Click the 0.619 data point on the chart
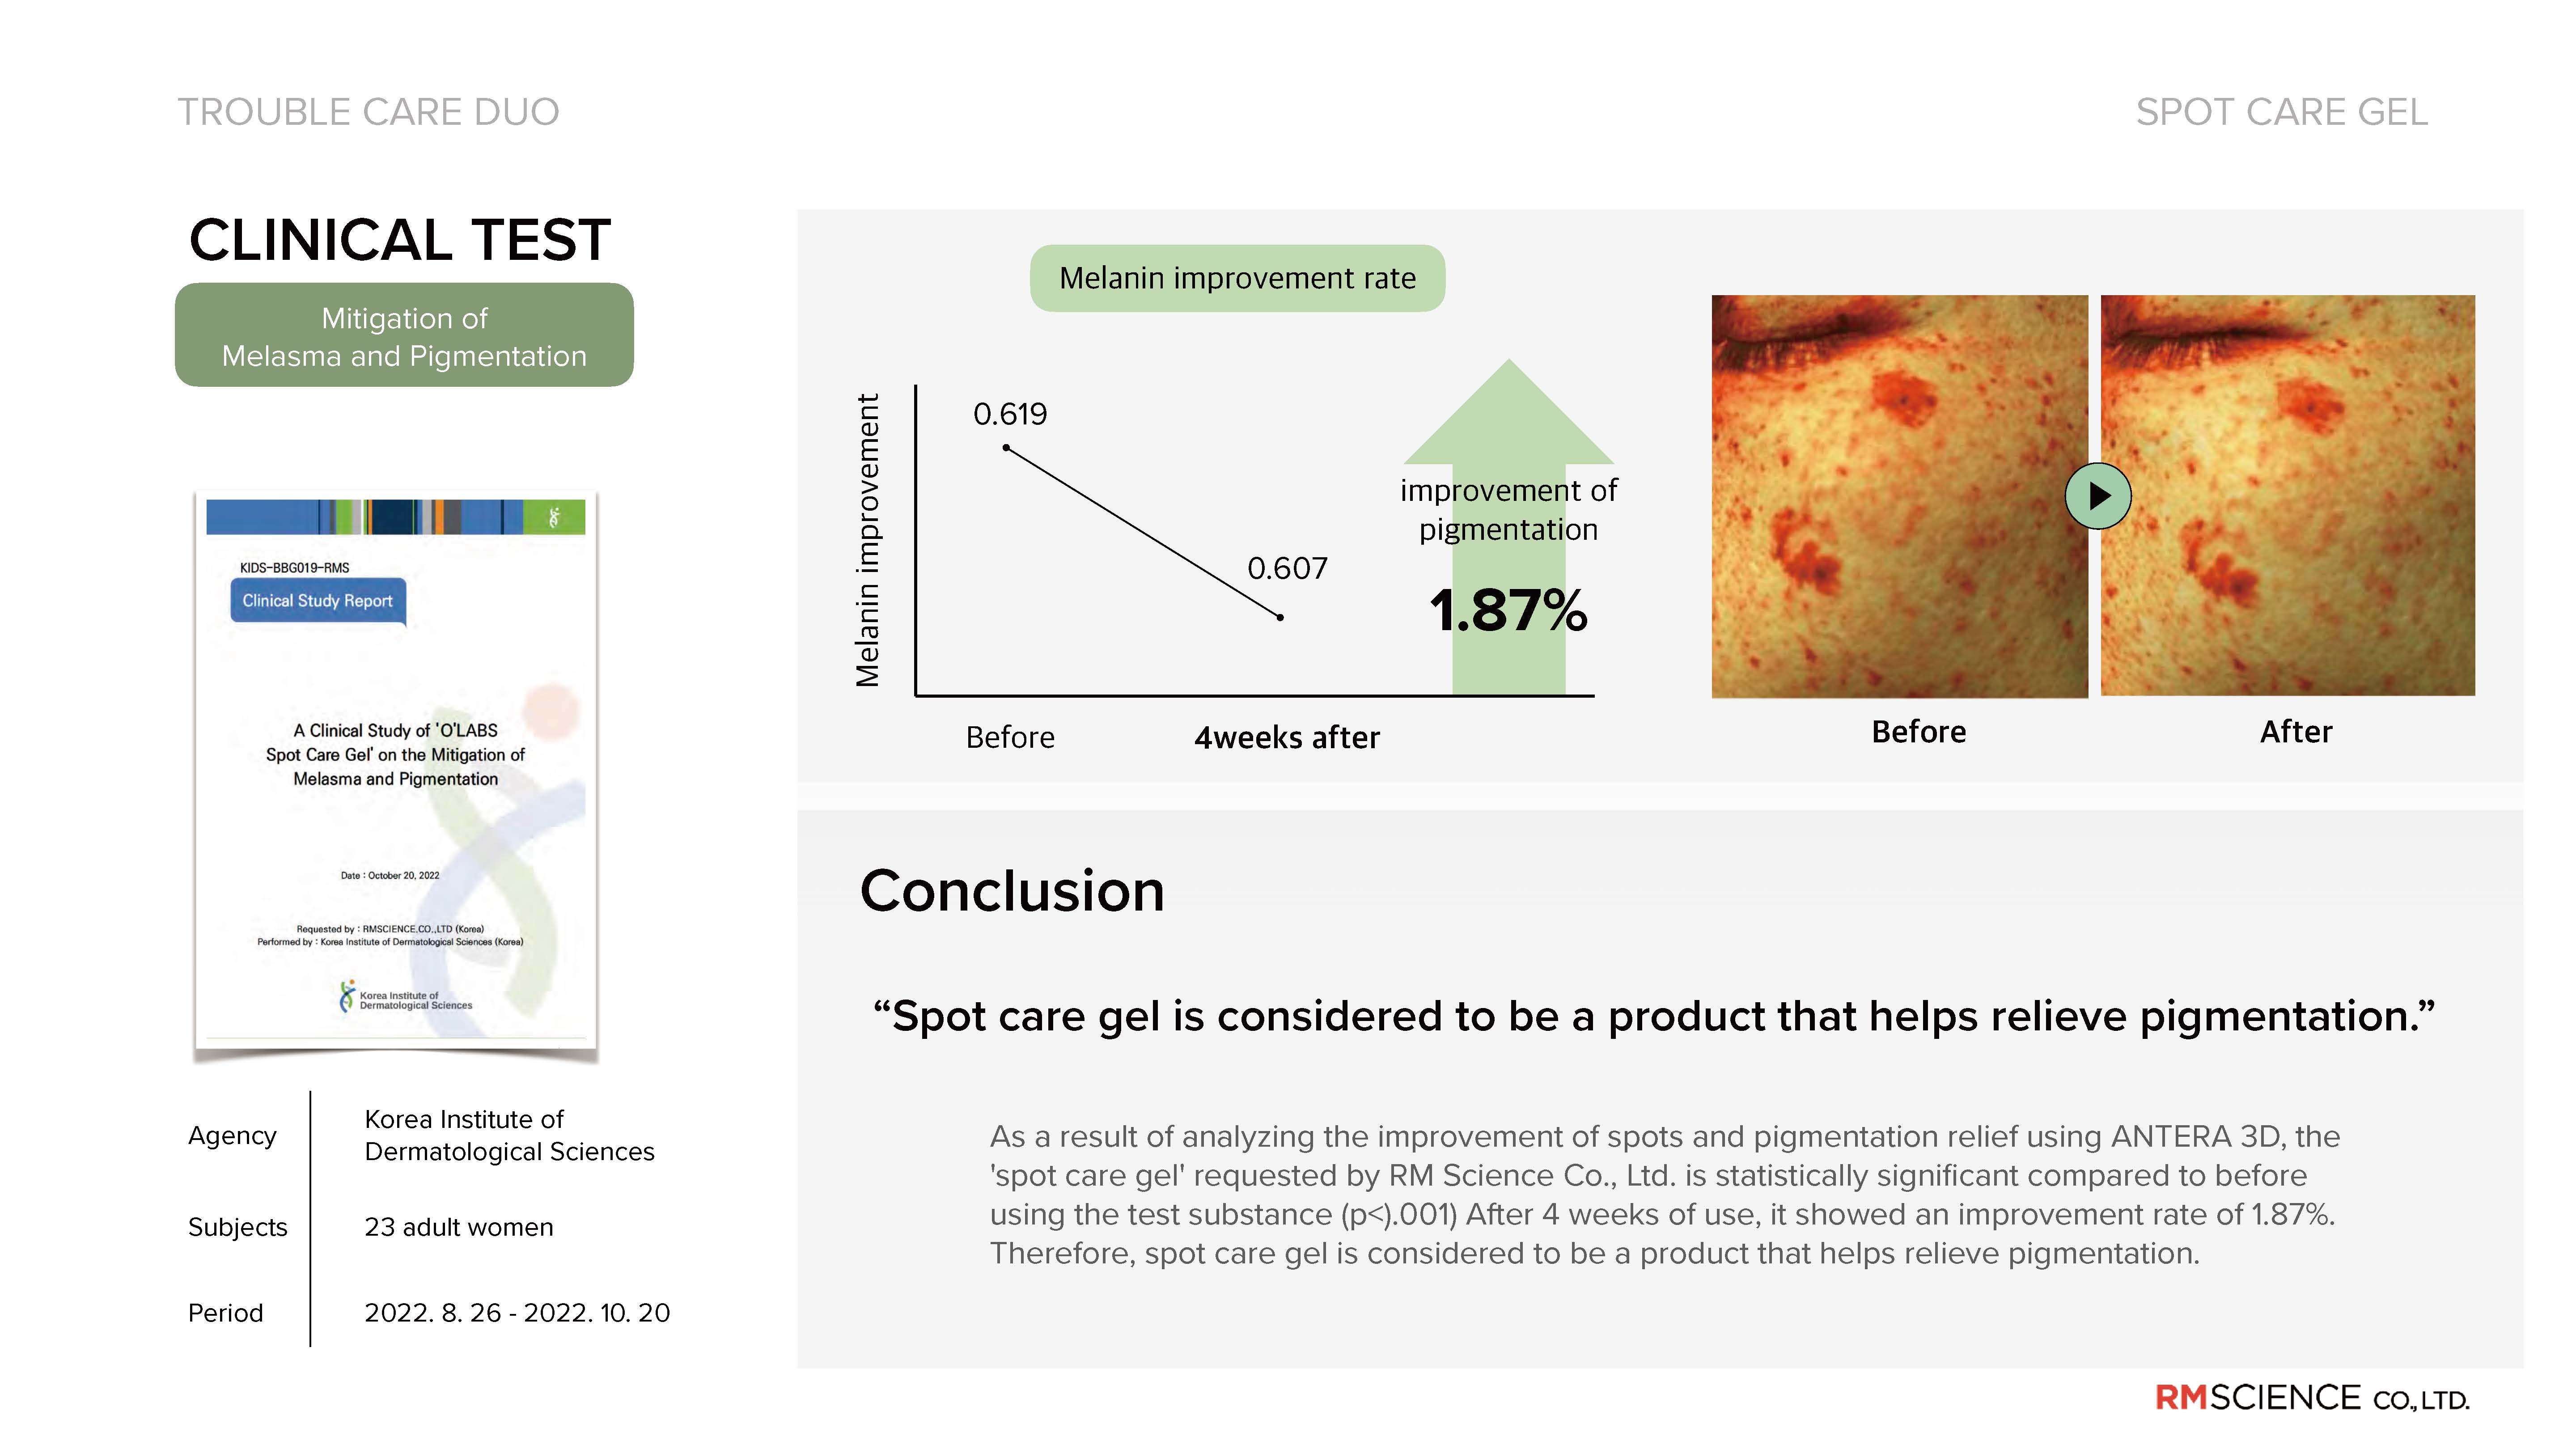Screen dimensions: 2576x1449 [x=1006, y=447]
